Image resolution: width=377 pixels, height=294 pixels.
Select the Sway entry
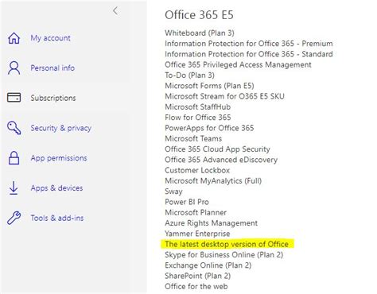point(173,191)
